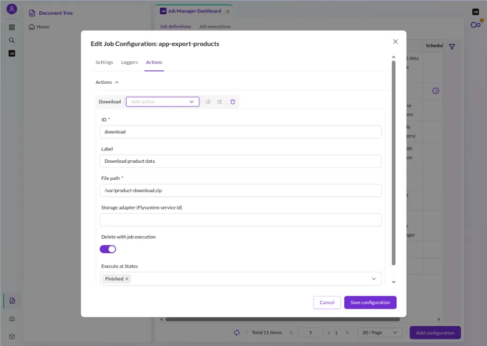Click Save configuration button

tap(370, 303)
